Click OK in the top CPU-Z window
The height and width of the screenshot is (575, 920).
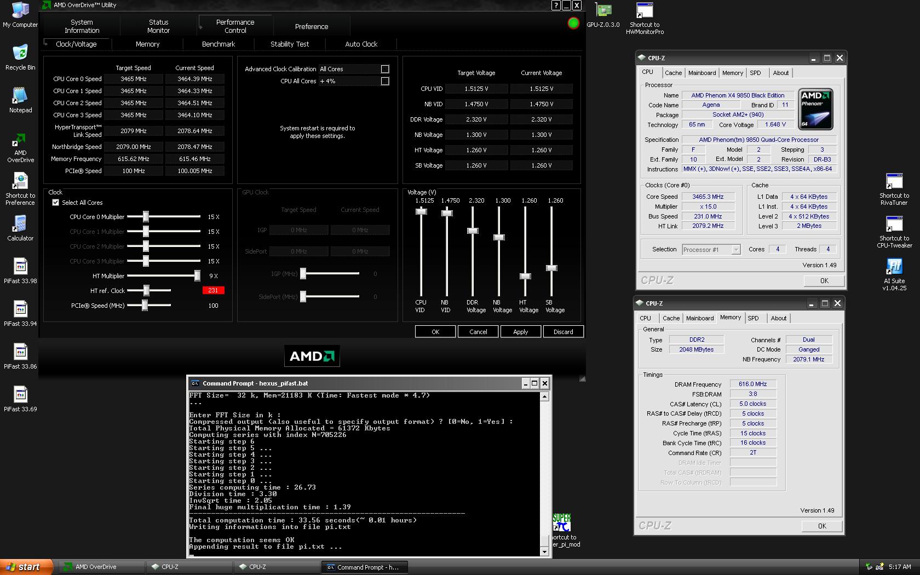824,280
